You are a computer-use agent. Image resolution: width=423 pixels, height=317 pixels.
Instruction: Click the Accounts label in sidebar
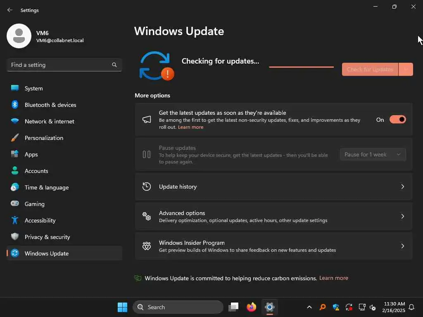point(36,171)
